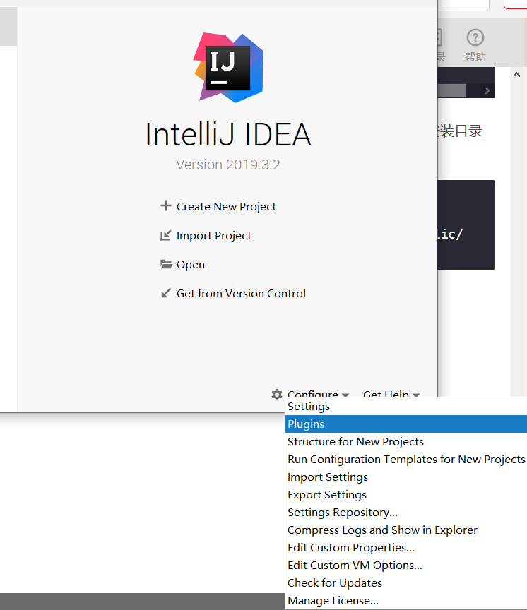Open Settings from the Configure menu
The image size is (527, 610).
[x=406, y=407]
